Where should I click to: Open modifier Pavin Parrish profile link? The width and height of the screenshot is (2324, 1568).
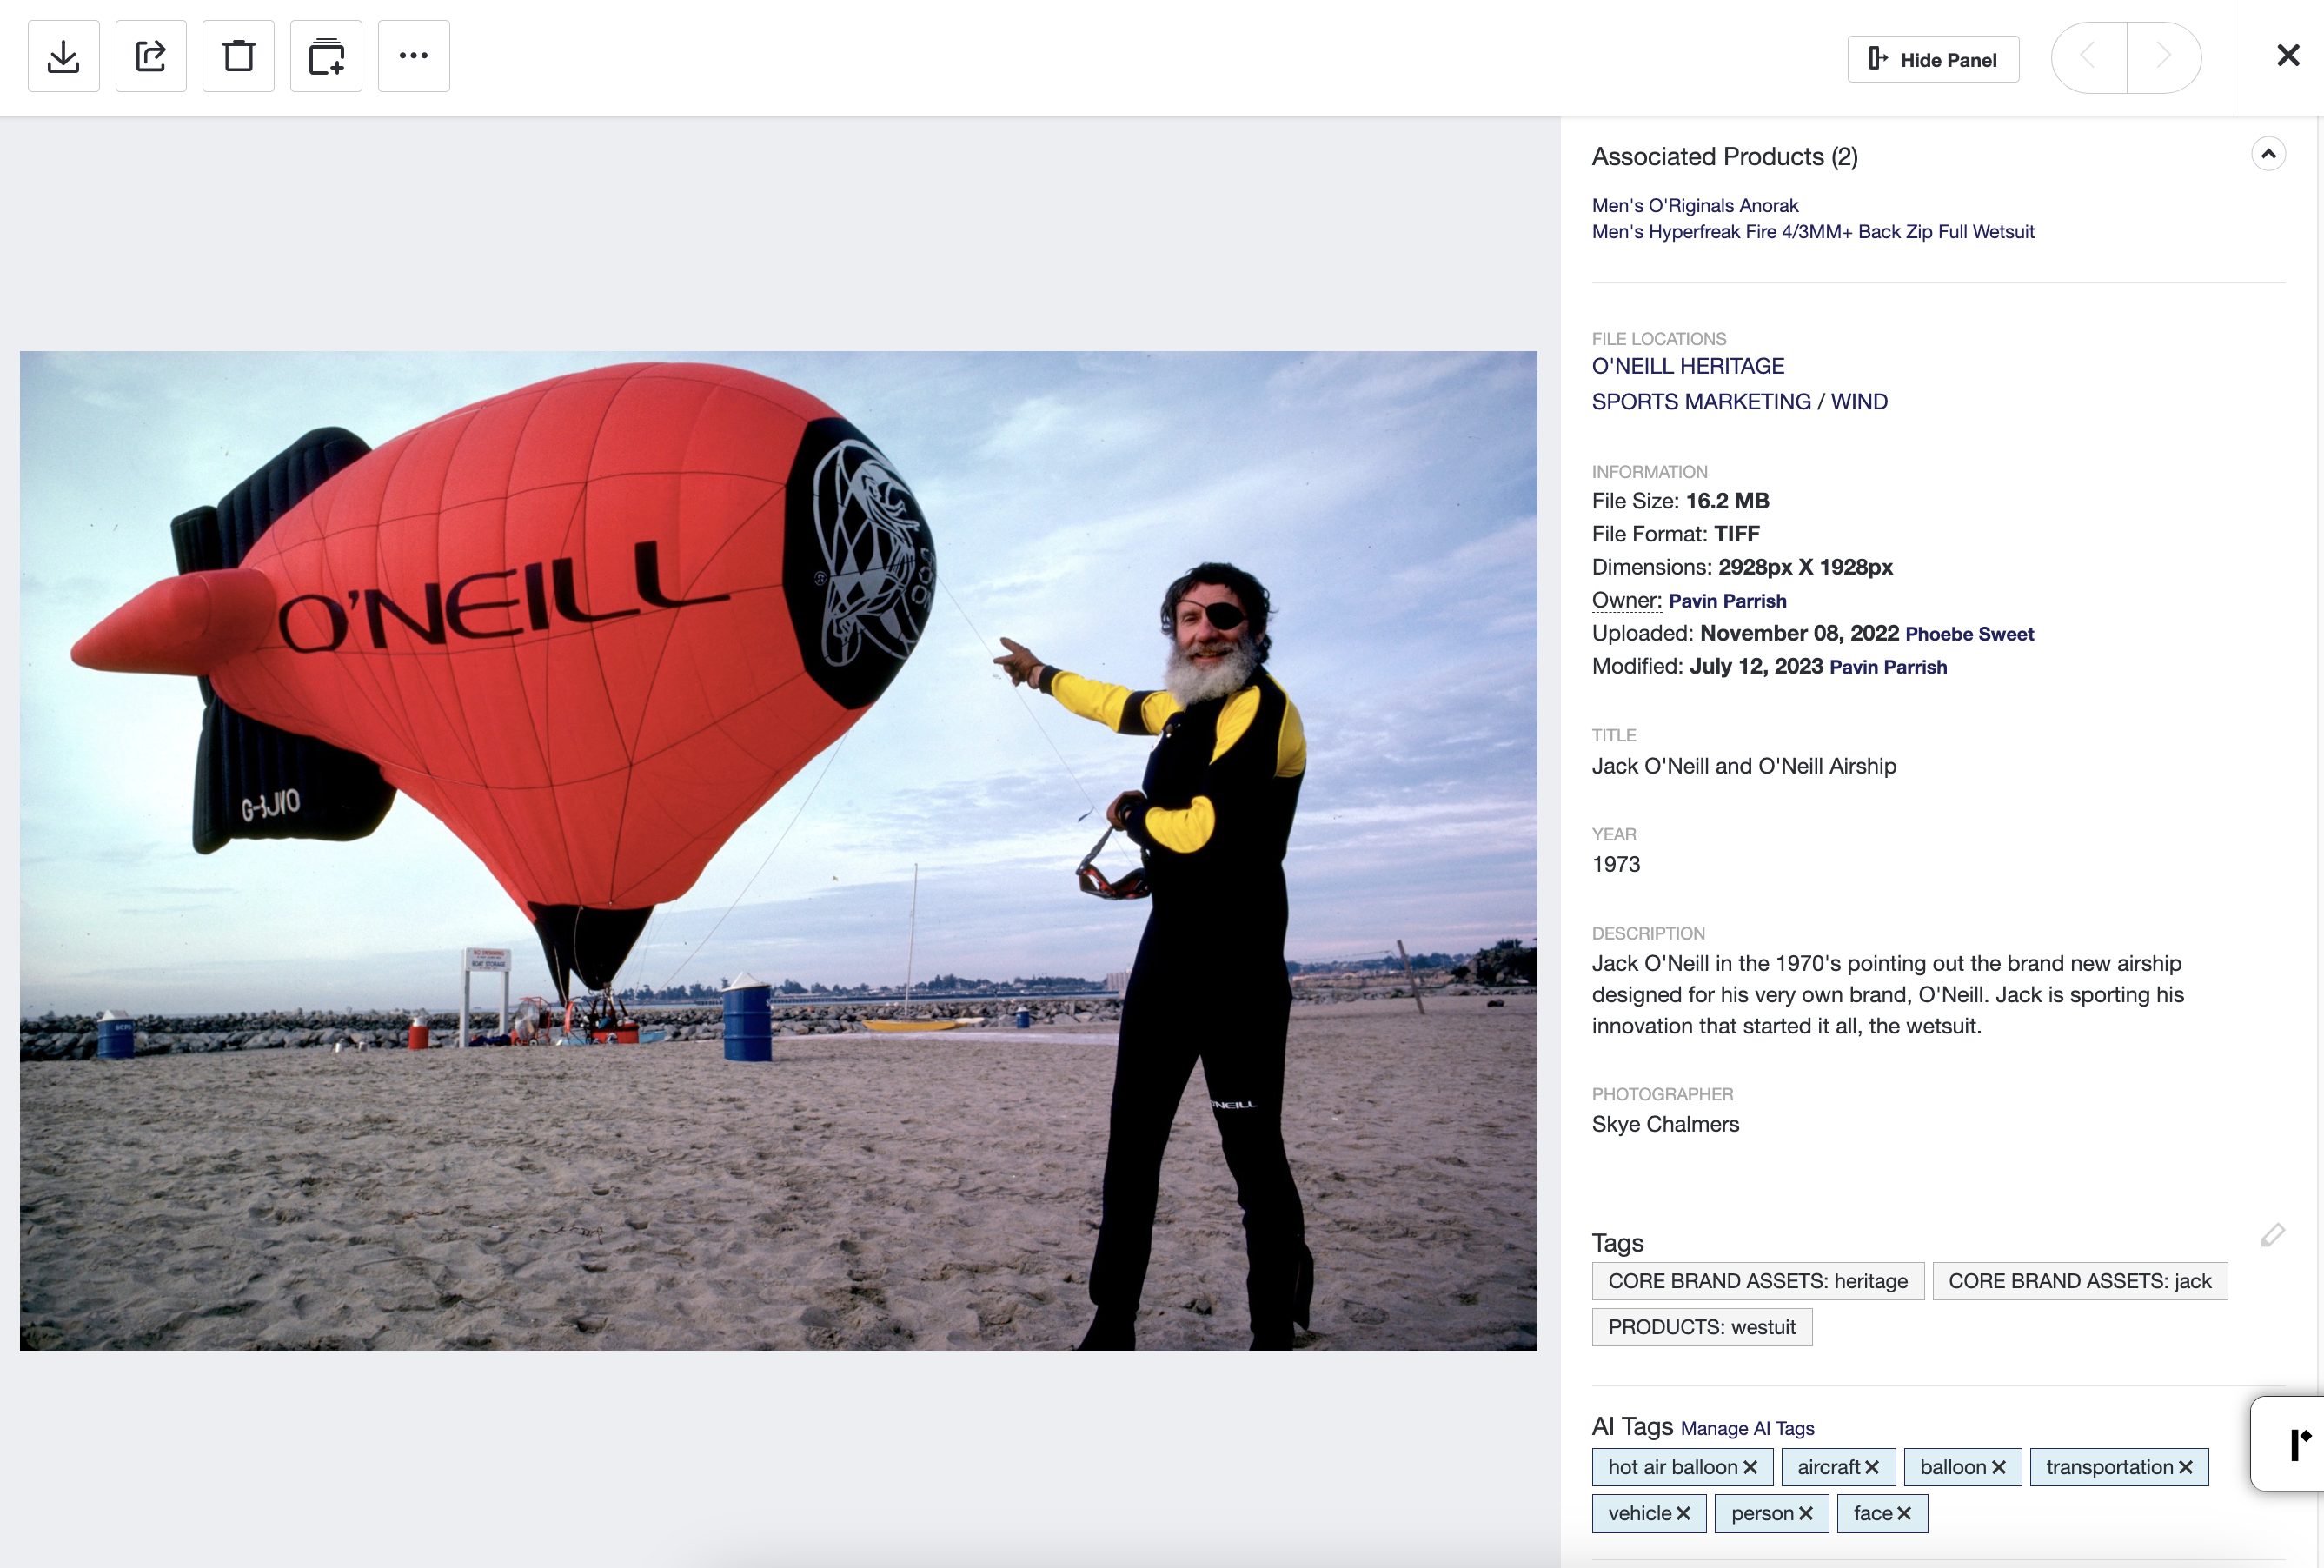[x=1888, y=667]
